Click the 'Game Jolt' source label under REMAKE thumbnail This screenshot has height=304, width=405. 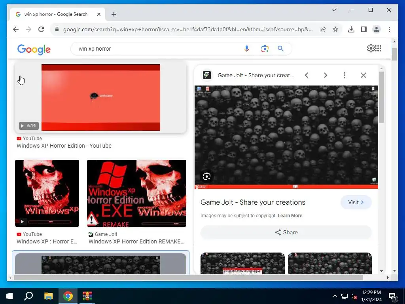(106, 234)
